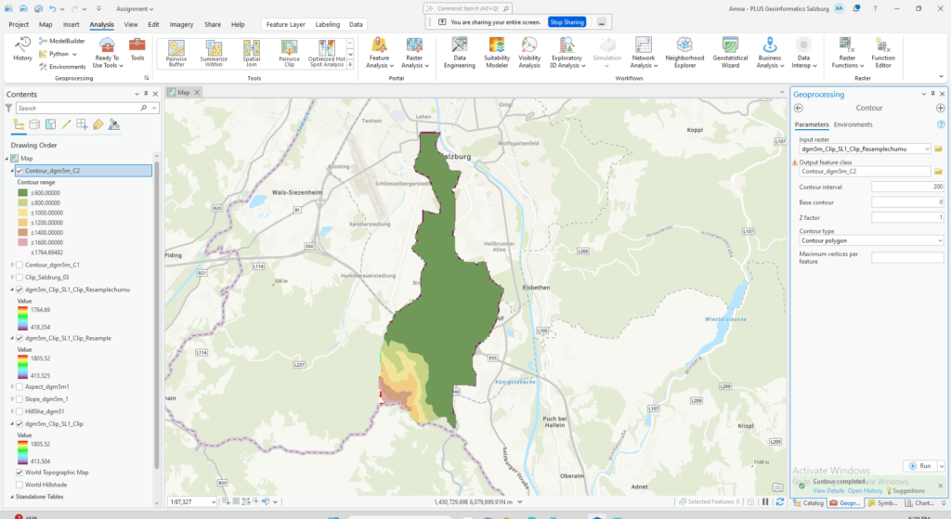Click the dark green ≤600 contour swatch
951x519 pixels.
(x=21, y=192)
